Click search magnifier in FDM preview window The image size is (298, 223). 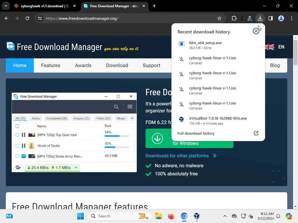116,107
